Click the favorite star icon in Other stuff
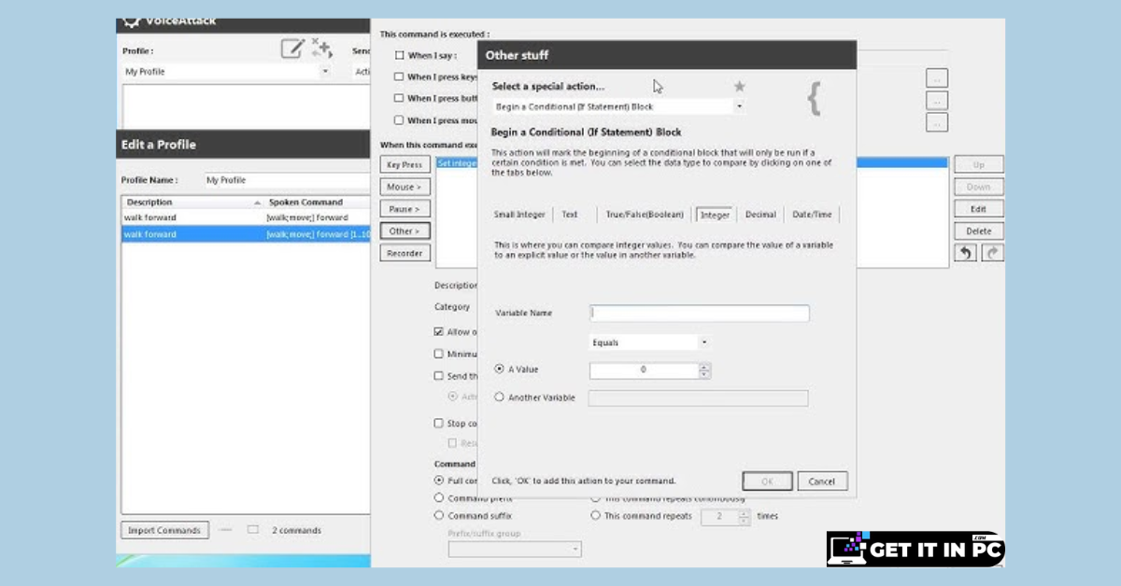1121x586 pixels. [739, 86]
